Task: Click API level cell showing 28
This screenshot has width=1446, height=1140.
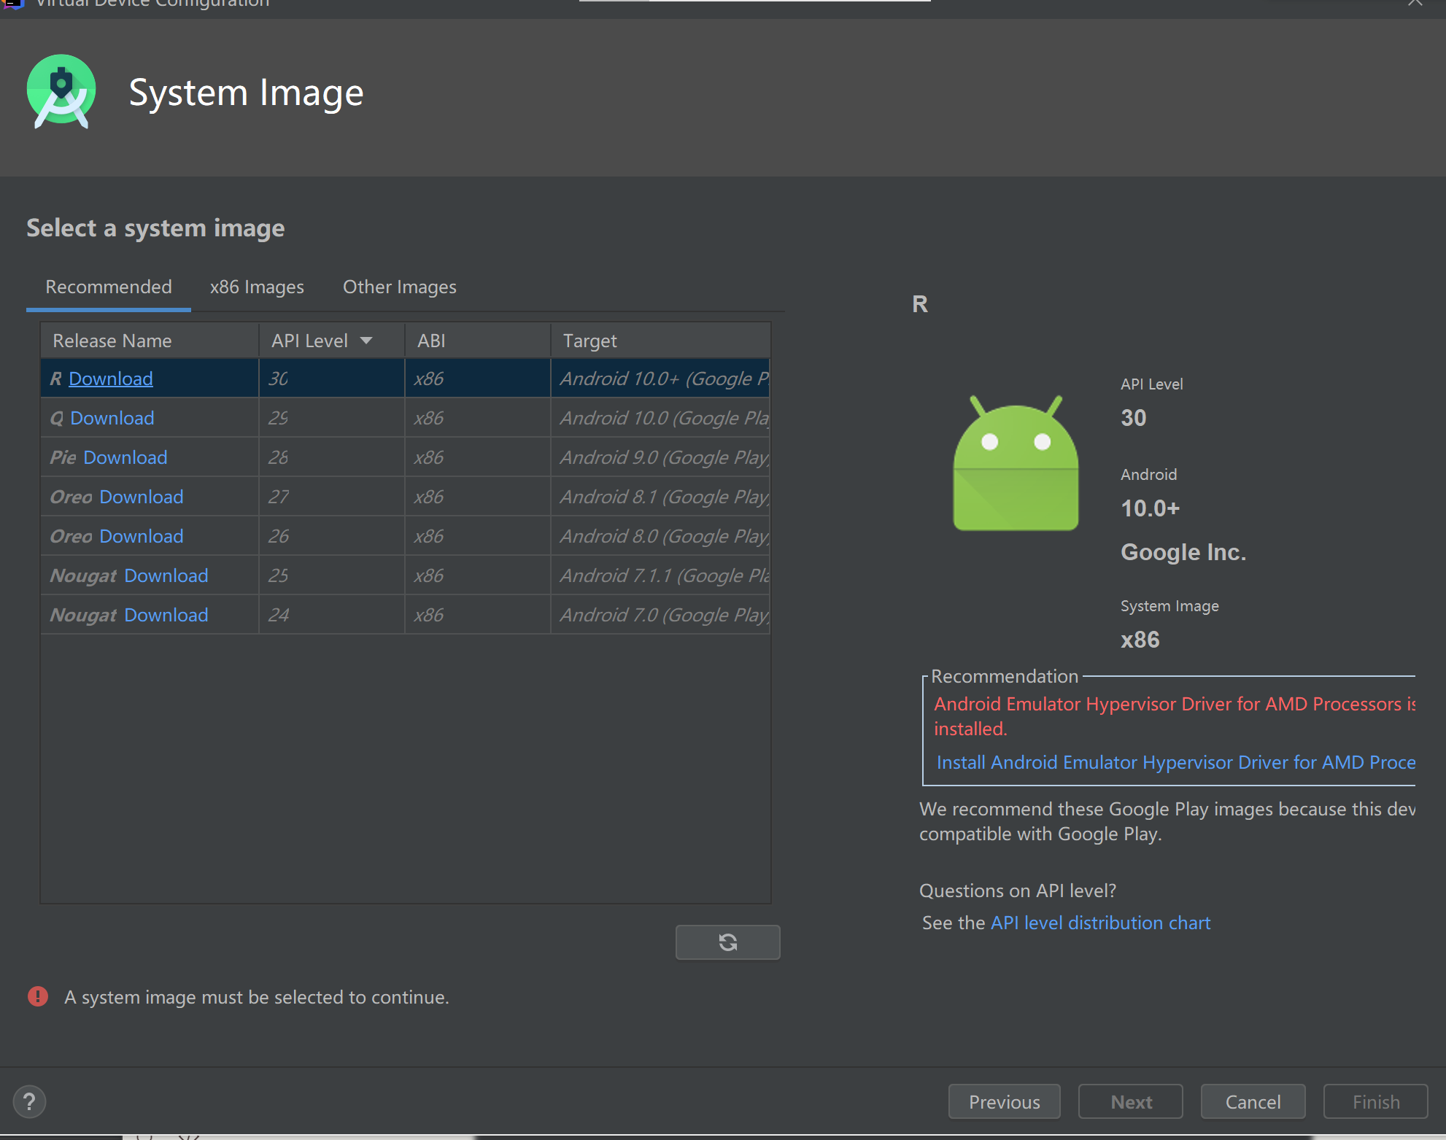Action: click(332, 457)
